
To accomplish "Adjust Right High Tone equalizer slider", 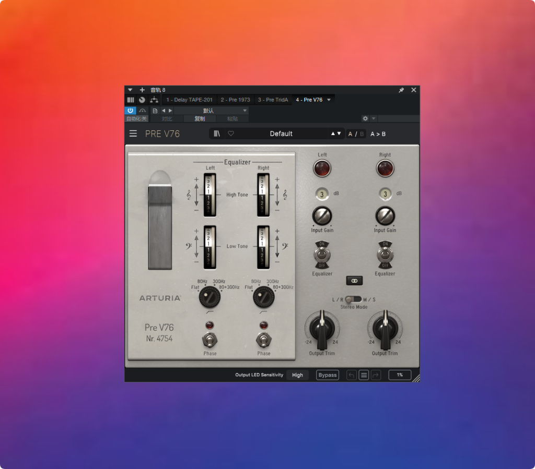I will click(x=263, y=195).
